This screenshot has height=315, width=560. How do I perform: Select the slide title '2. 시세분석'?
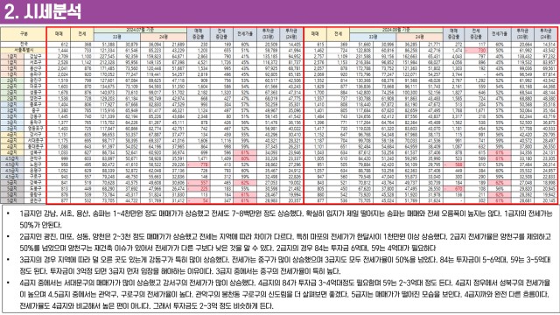point(43,11)
